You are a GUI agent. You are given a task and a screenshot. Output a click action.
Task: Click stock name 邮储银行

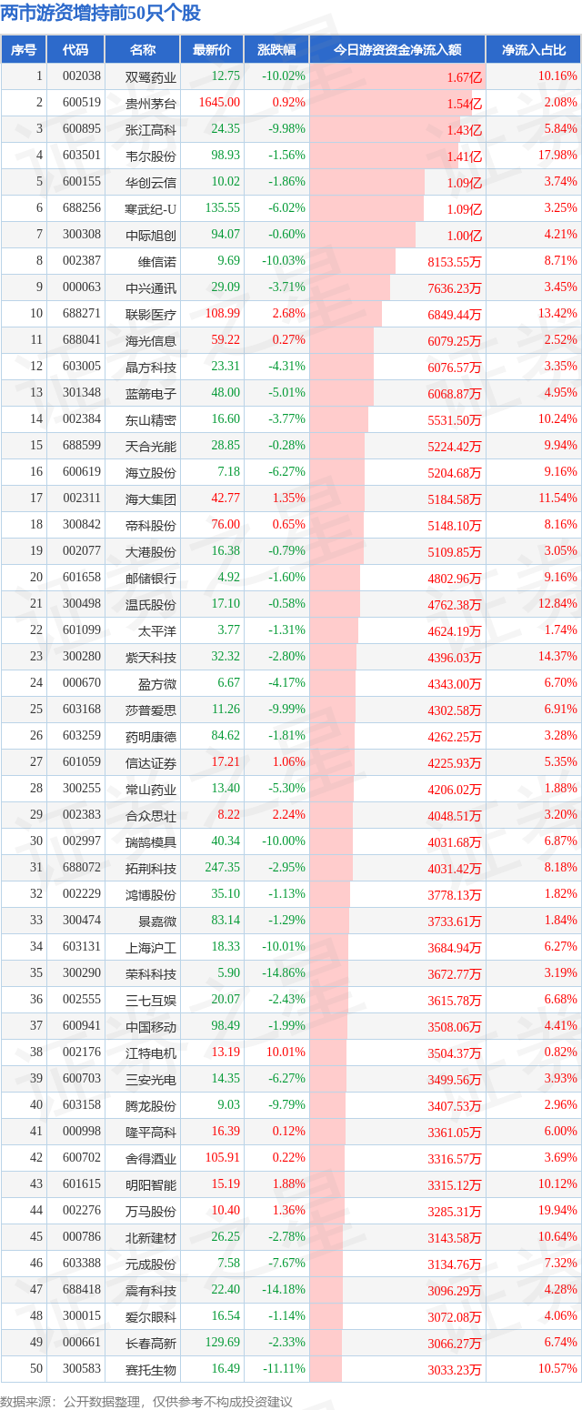click(151, 578)
